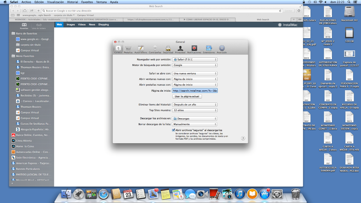Screen dimensions: 361x203
Task: Open the Campus Virtual bookmark in bookmarks bar
Action: click(x=85, y=15)
